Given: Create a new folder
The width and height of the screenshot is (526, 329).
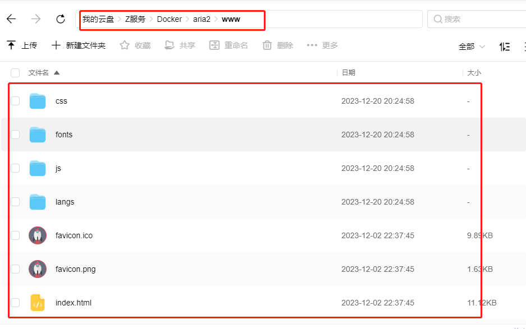Looking at the screenshot, I should (79, 45).
